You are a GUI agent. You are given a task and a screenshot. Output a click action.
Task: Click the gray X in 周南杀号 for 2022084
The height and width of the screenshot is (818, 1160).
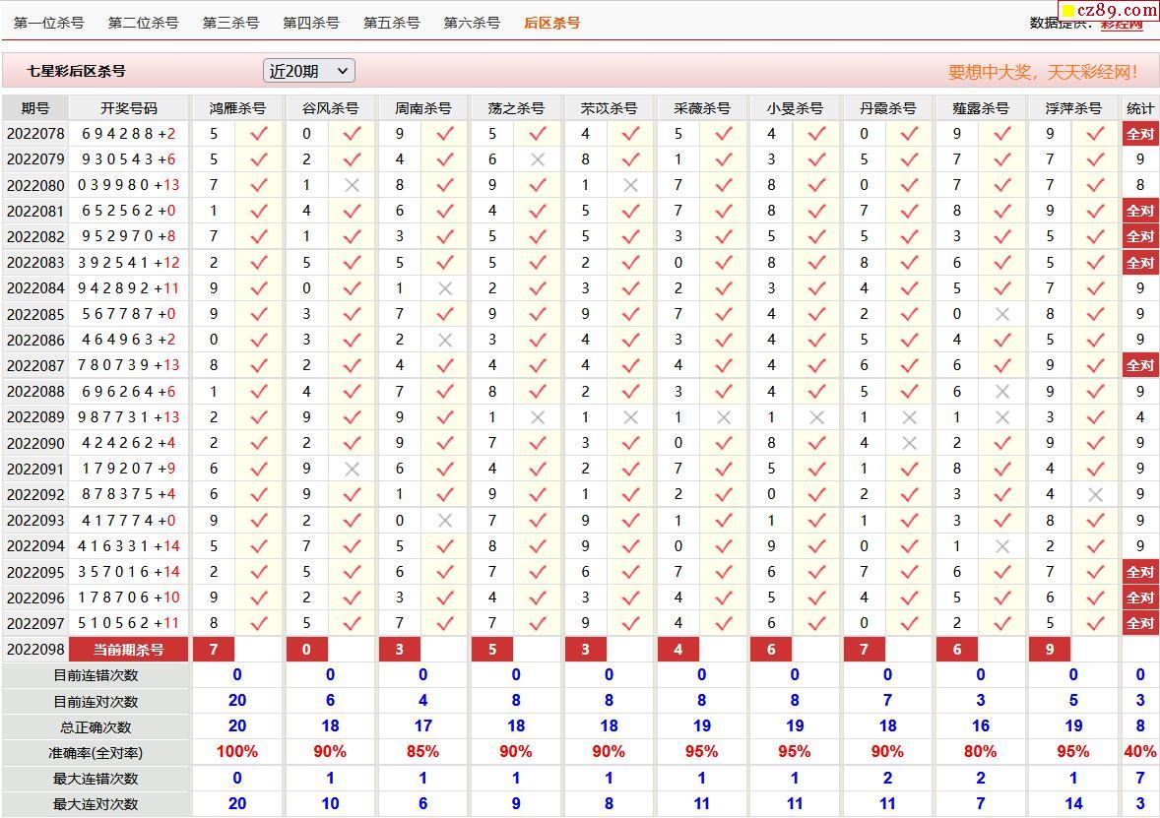point(445,288)
